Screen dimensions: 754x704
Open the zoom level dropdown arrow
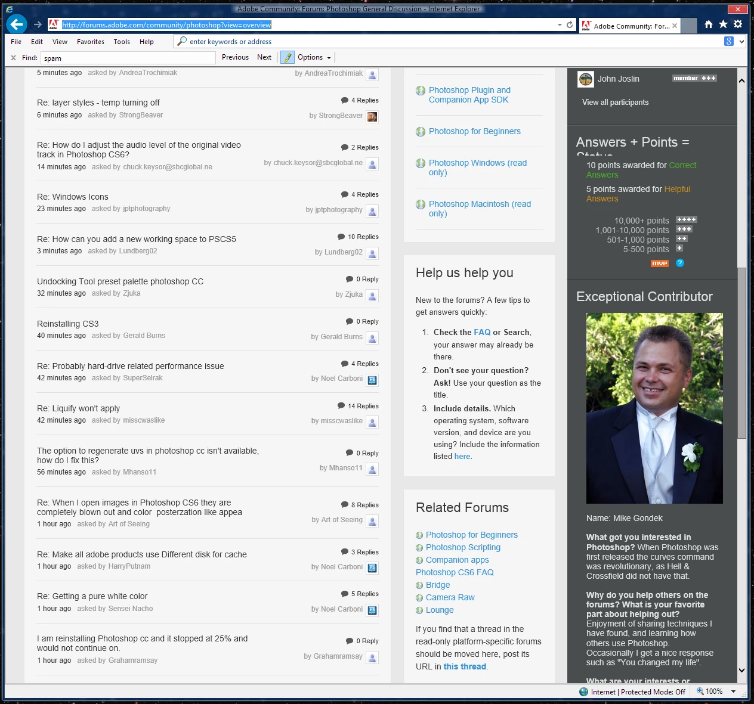pyautogui.click(x=733, y=691)
